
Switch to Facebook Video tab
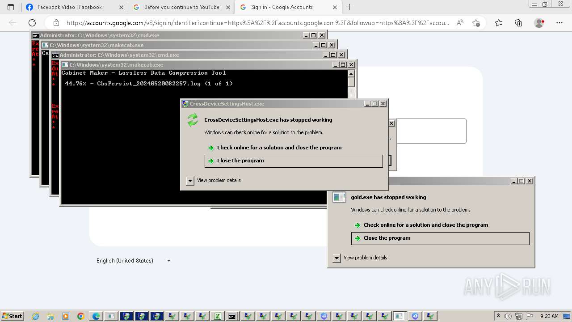[74, 7]
